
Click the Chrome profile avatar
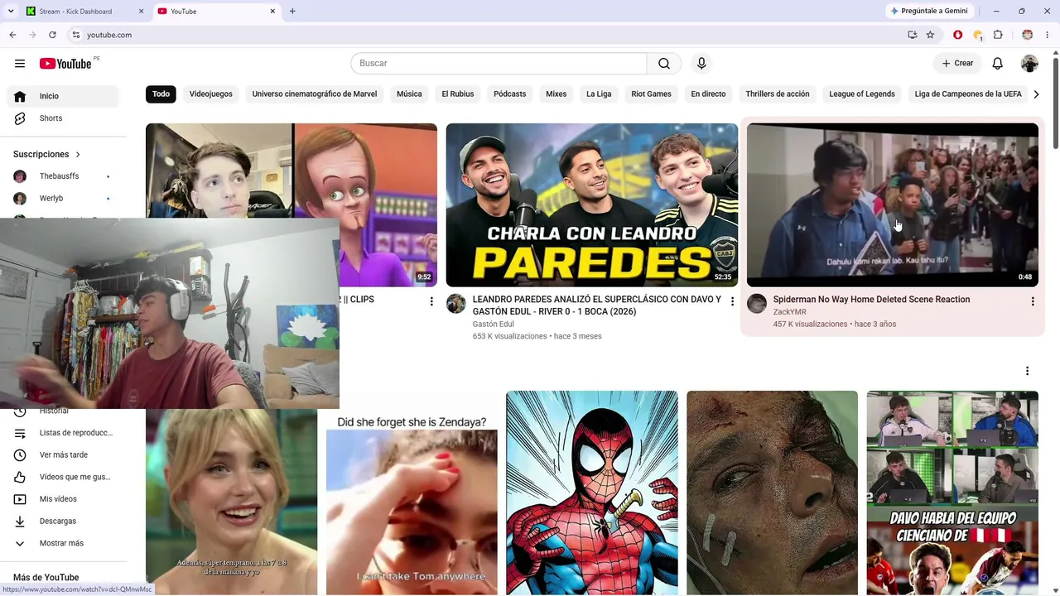pos(1028,35)
